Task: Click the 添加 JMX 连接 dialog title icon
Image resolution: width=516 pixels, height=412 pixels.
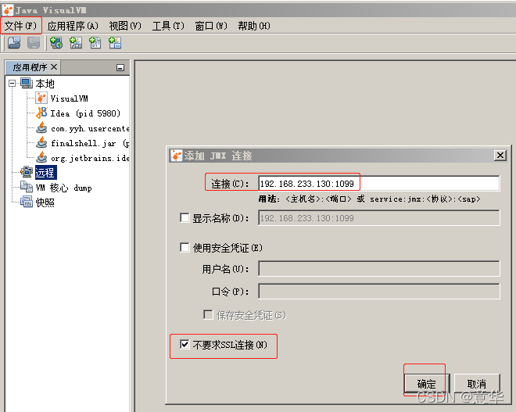Action: [176, 156]
